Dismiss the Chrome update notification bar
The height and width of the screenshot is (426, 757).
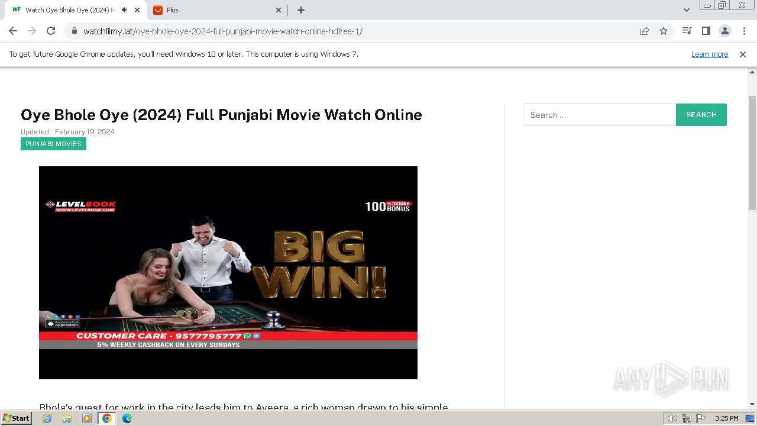[x=743, y=54]
